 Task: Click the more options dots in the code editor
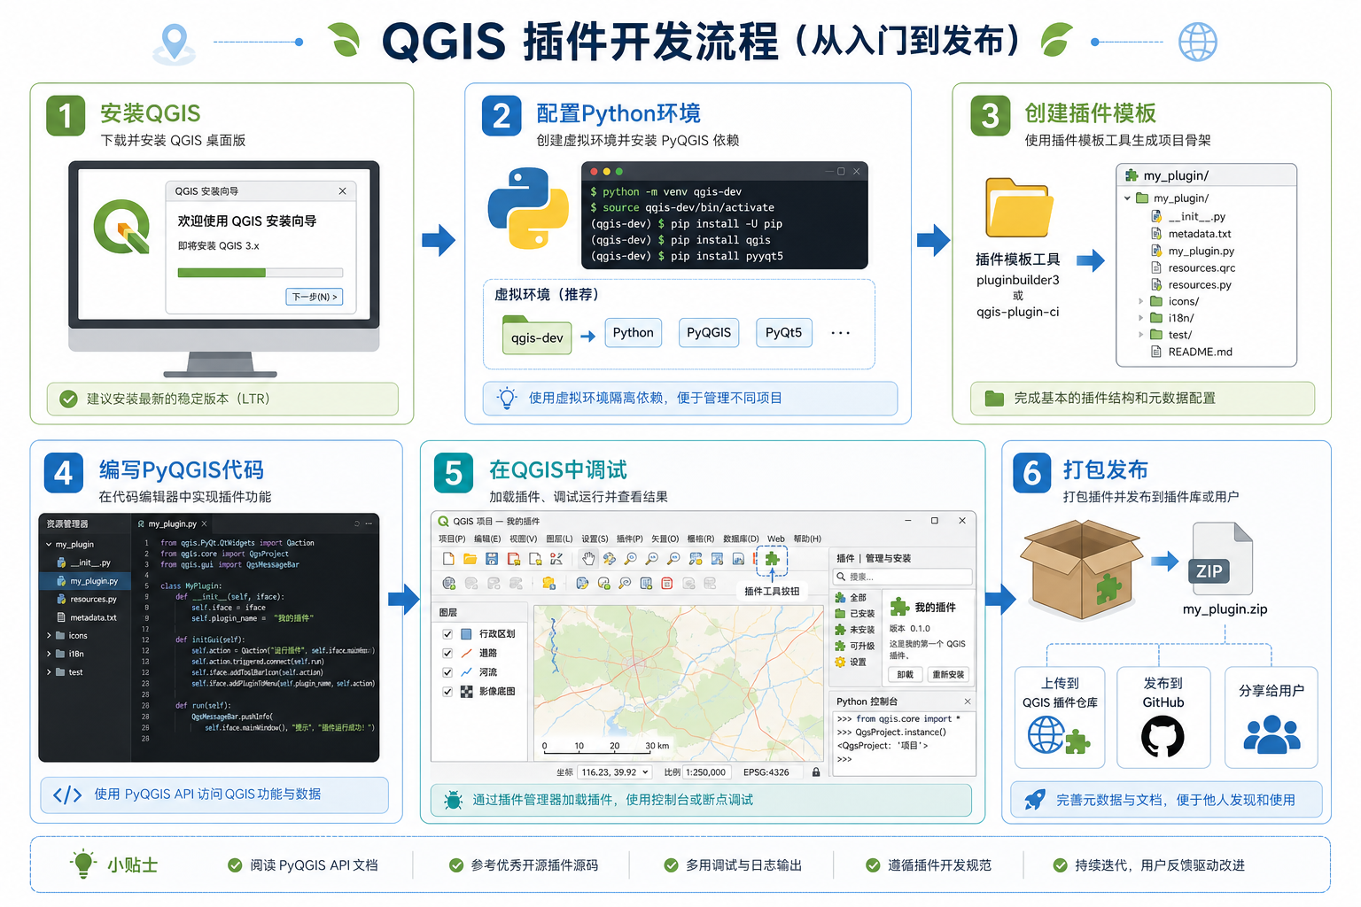[x=369, y=523]
